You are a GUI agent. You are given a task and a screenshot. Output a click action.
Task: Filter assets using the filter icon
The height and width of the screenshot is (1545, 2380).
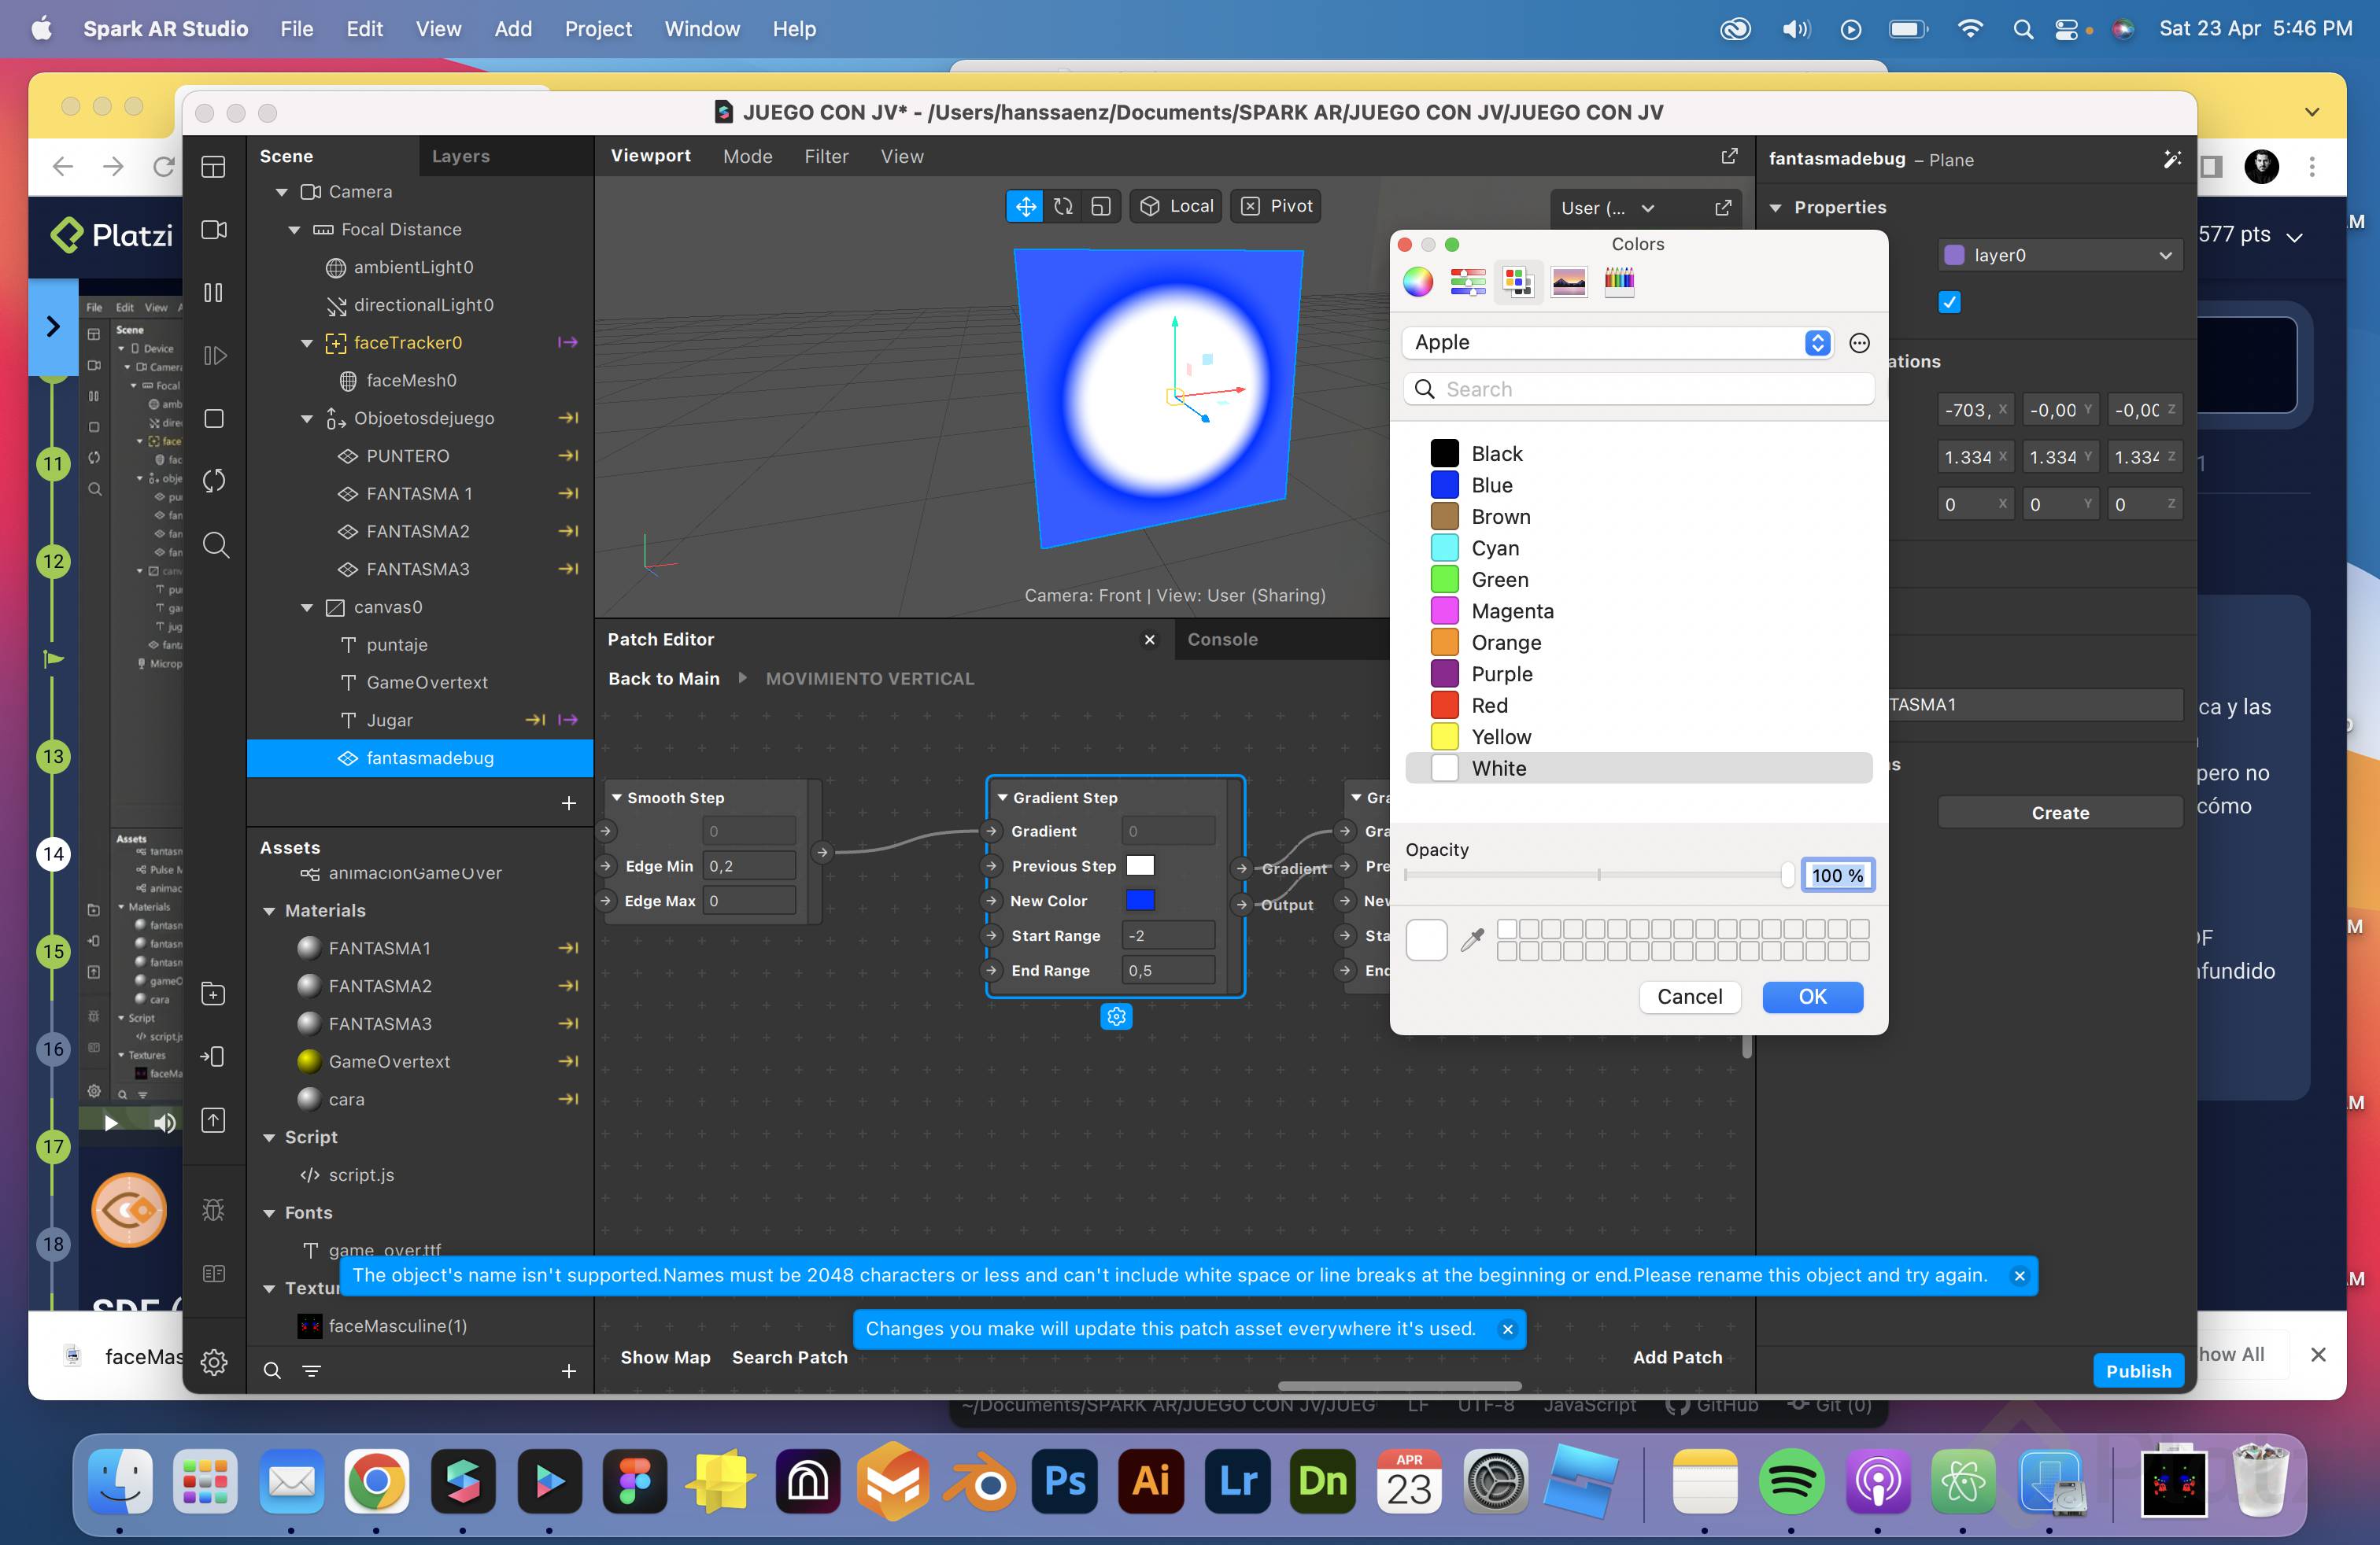311,1370
